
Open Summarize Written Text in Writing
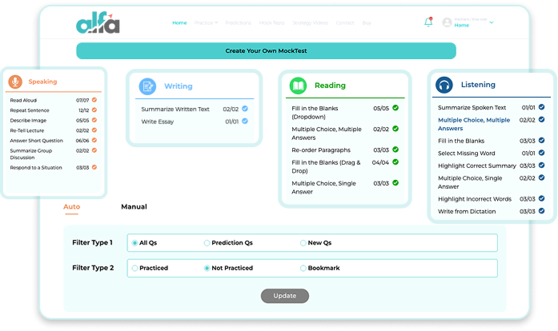point(175,109)
